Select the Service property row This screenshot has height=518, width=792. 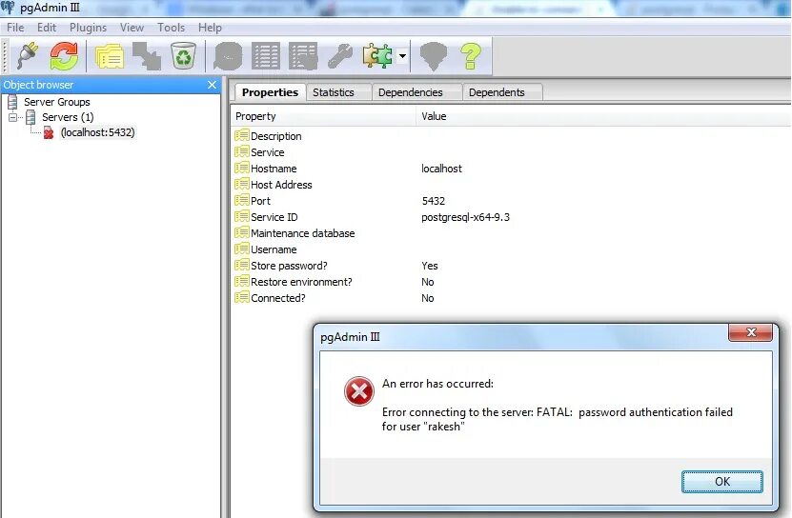511,152
